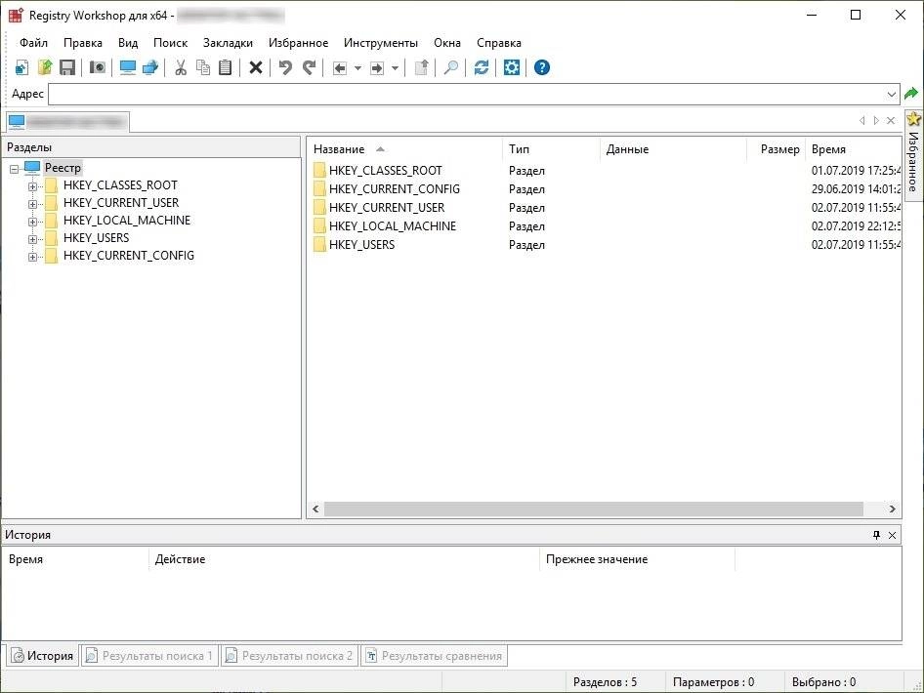
Task: Pin the История panel
Action: (876, 535)
